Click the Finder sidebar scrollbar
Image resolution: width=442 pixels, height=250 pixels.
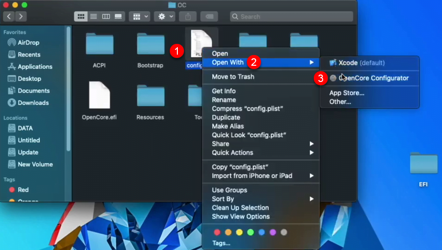(x=68, y=88)
